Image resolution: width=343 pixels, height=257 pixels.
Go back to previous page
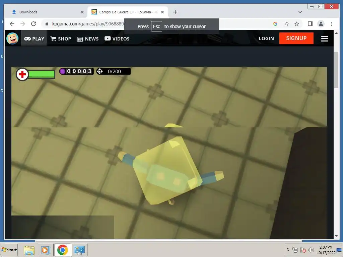tap(12, 24)
